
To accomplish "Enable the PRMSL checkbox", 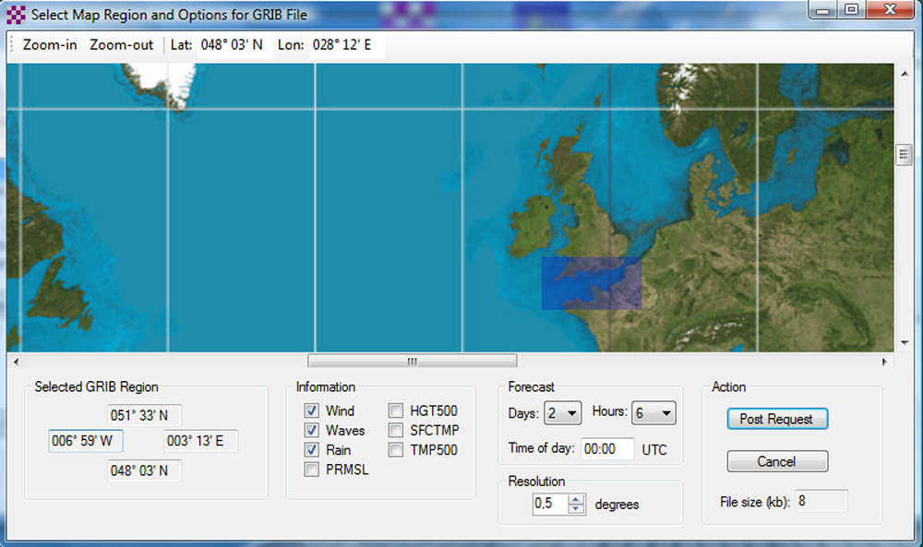I will 312,470.
